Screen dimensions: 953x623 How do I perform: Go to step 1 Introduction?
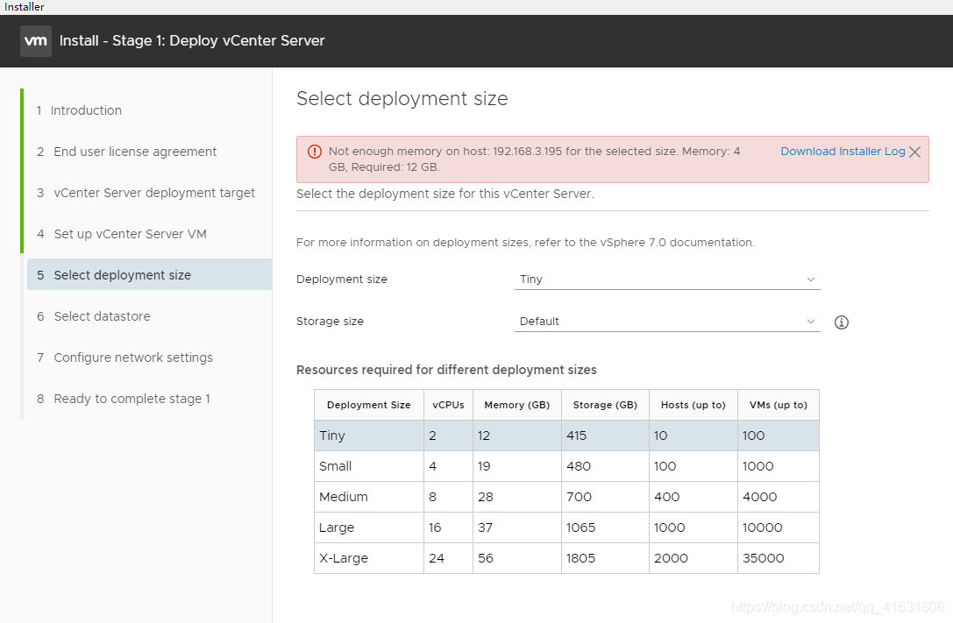coord(86,110)
